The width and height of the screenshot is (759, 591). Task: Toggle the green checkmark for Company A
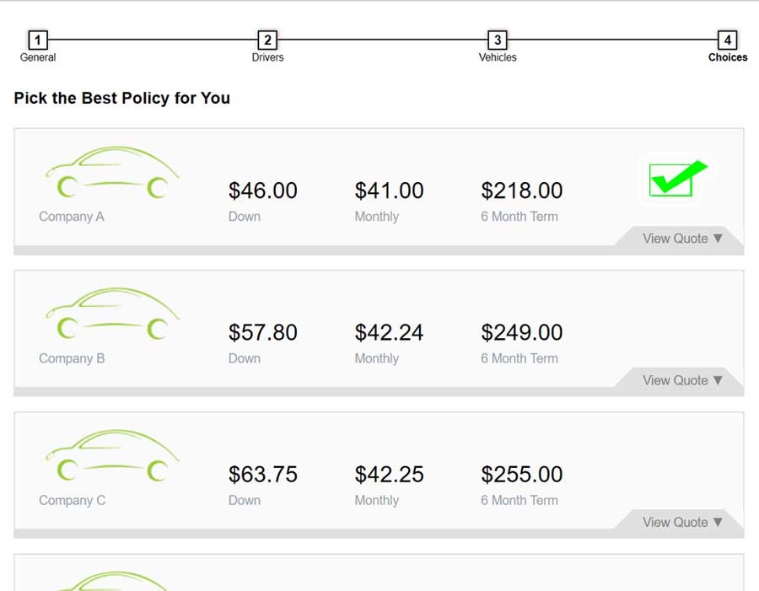pos(676,179)
